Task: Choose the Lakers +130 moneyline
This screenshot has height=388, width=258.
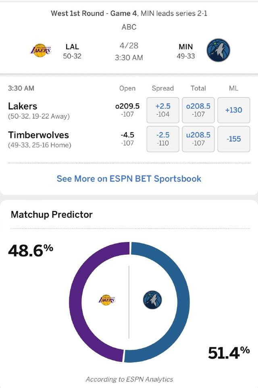Action: [x=234, y=110]
